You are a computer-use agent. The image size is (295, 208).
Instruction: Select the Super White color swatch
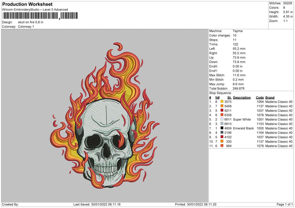[x=222, y=119]
